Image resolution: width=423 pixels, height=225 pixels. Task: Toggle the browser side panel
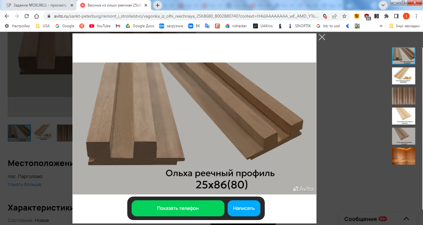click(396, 16)
